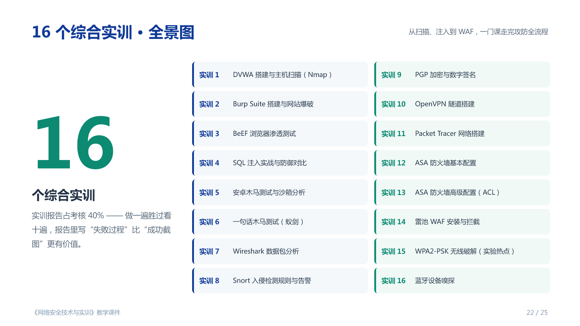The height and width of the screenshot is (326, 580).
Task: Click the paragraph starting '实训报告占考核 40%'
Action: click(x=101, y=230)
